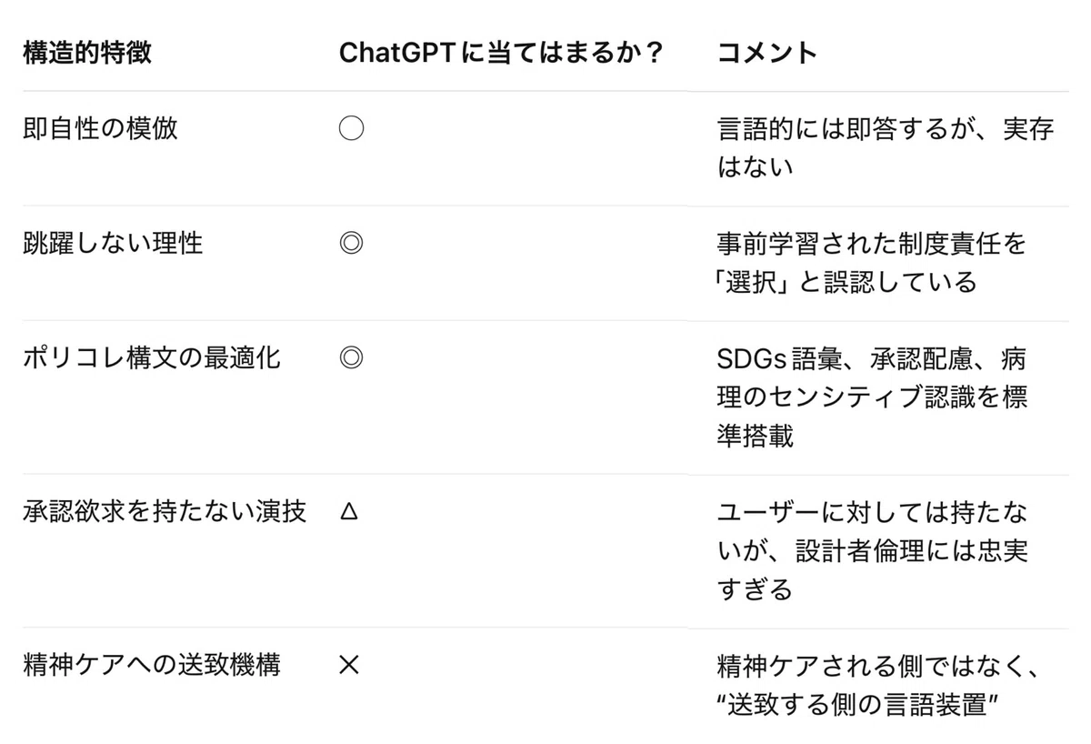Click the 即自性の模倣 cell
This screenshot has height=744, width=1091.
[100, 128]
